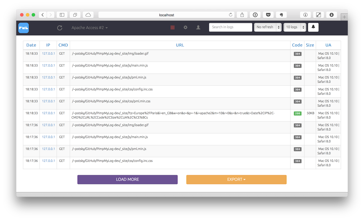This screenshot has height=220, width=364.
Task: Click 18:18:33 time of first row
Action: pyautogui.click(x=31, y=53)
